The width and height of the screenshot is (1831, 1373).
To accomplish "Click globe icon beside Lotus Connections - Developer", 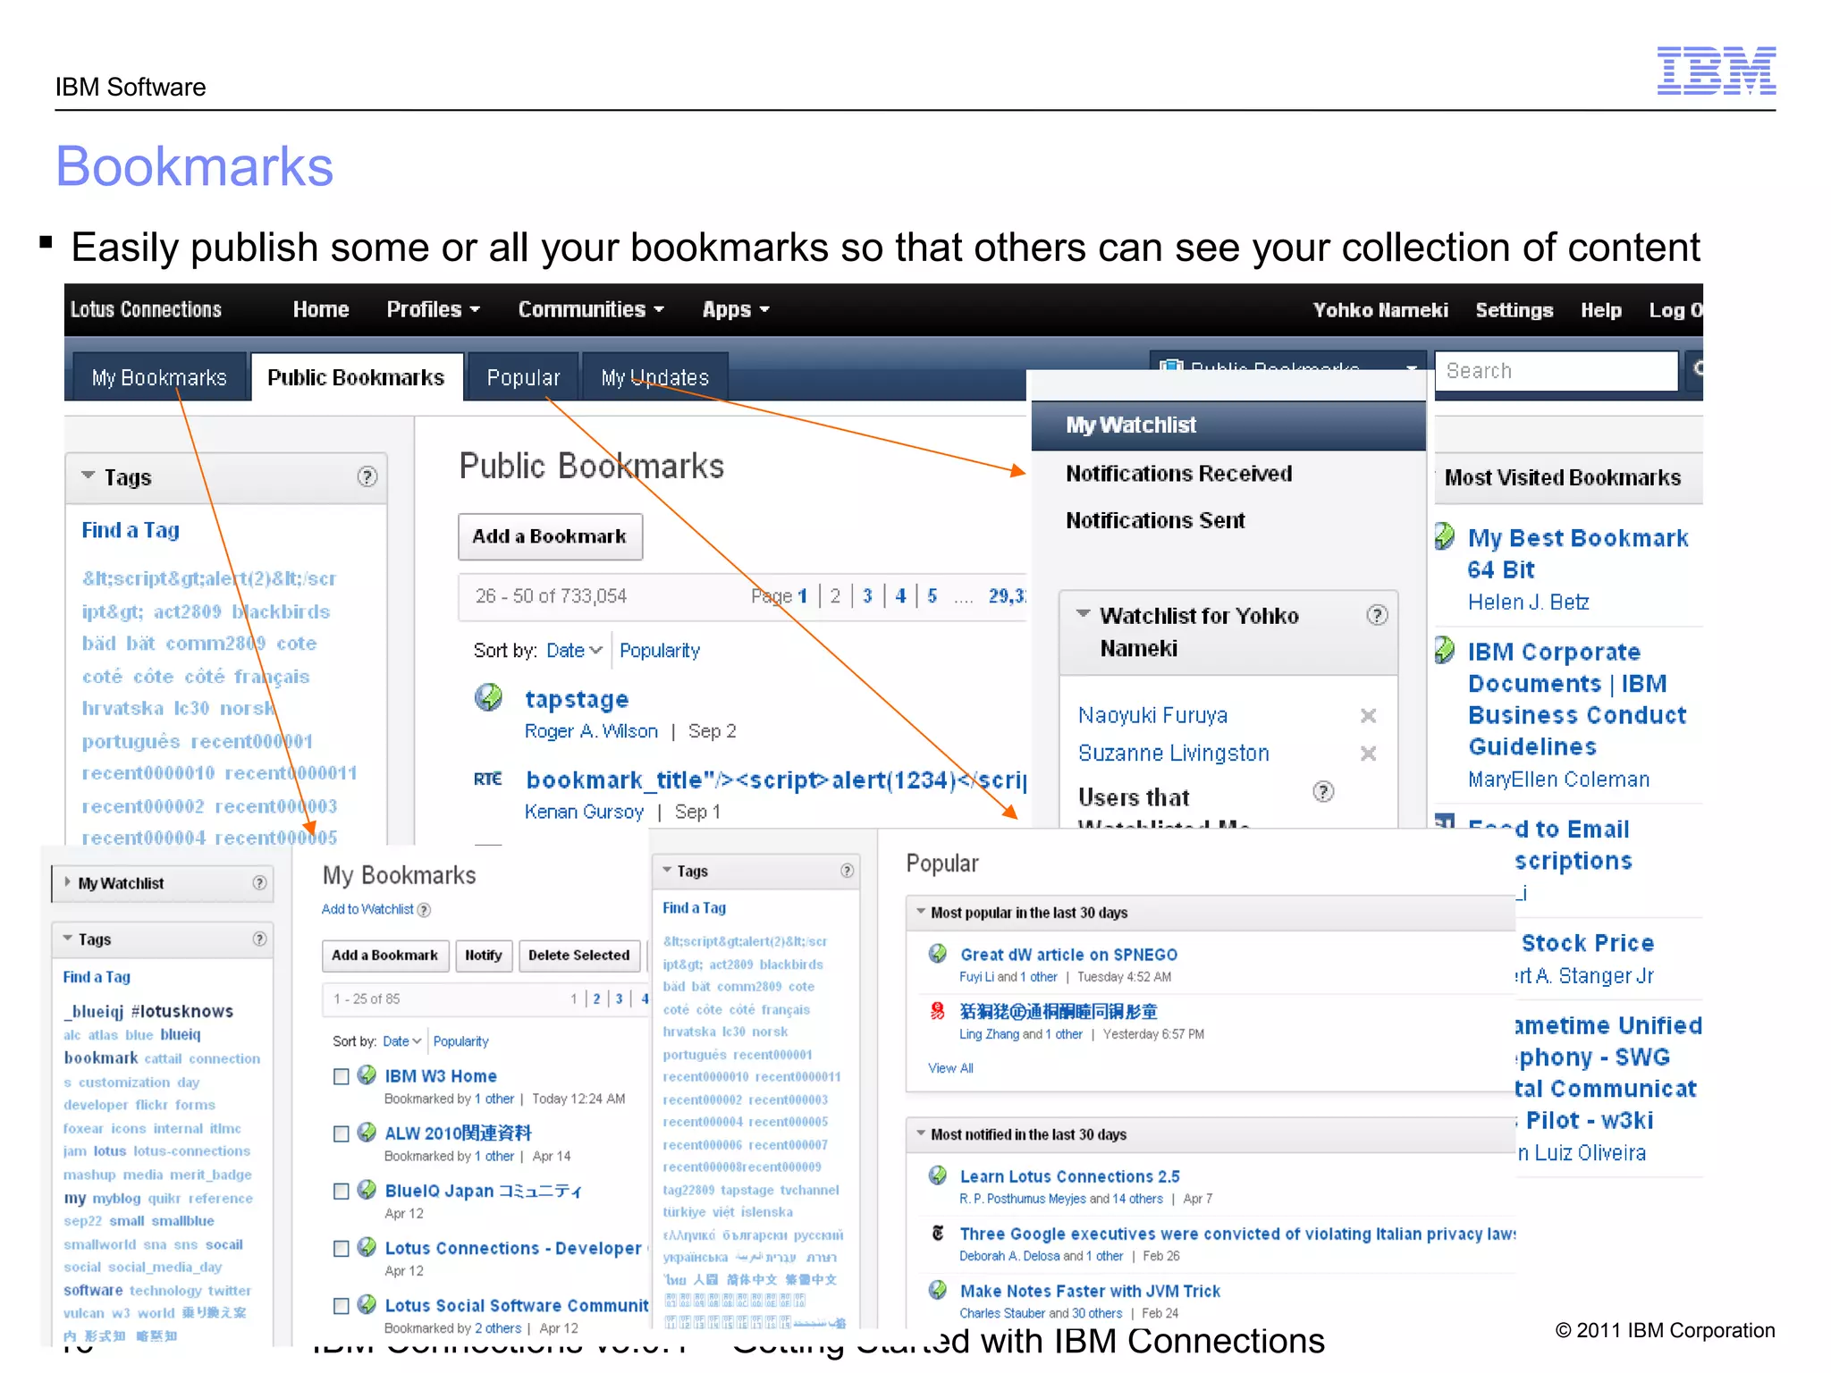I will click(367, 1246).
